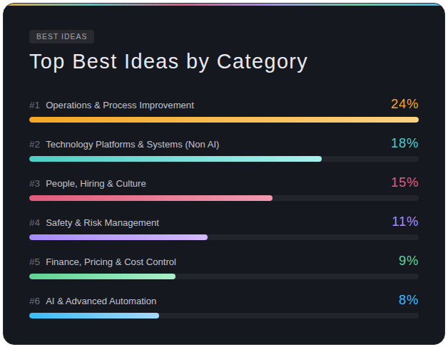Click the blue AI & Advanced Automation bar
448x347 pixels.
94,316
